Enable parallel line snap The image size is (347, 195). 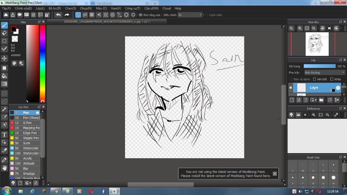pos(85,15)
